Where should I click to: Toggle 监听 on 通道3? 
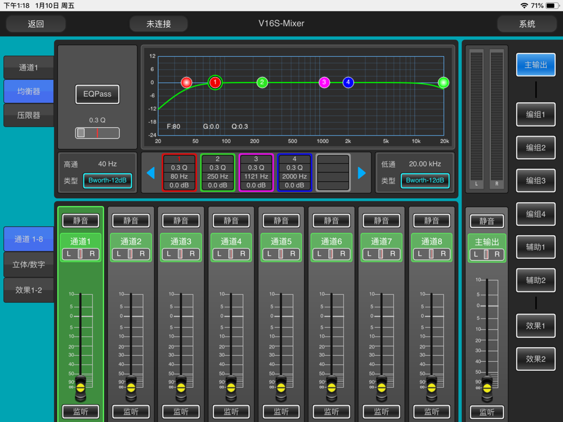[x=181, y=412]
